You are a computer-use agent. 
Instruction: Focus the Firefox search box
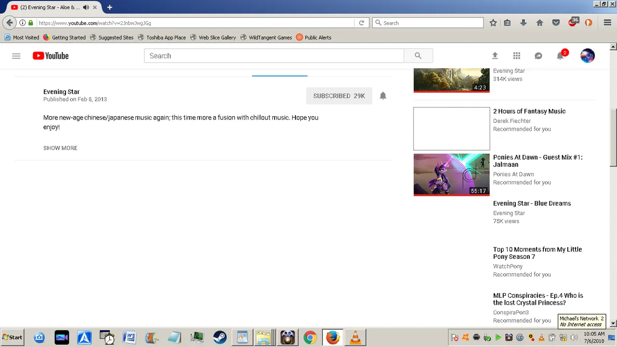tap(428, 23)
